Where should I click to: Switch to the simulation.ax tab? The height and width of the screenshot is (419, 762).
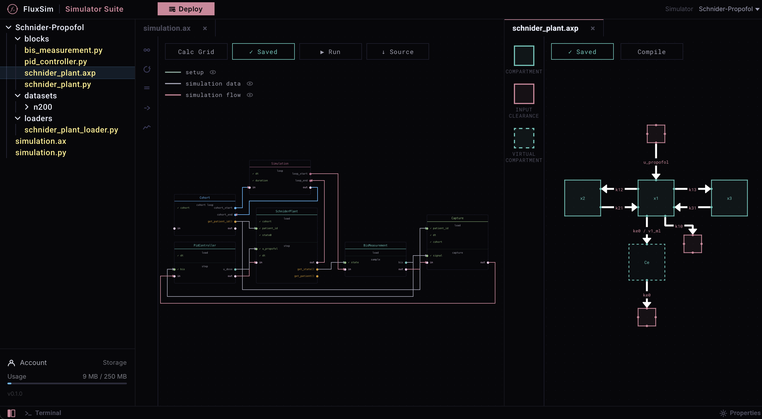click(x=167, y=28)
